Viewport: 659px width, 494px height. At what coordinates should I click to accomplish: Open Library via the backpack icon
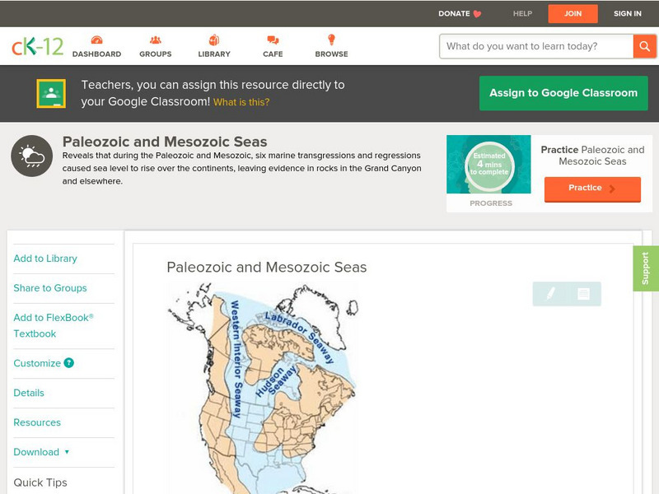tap(213, 38)
